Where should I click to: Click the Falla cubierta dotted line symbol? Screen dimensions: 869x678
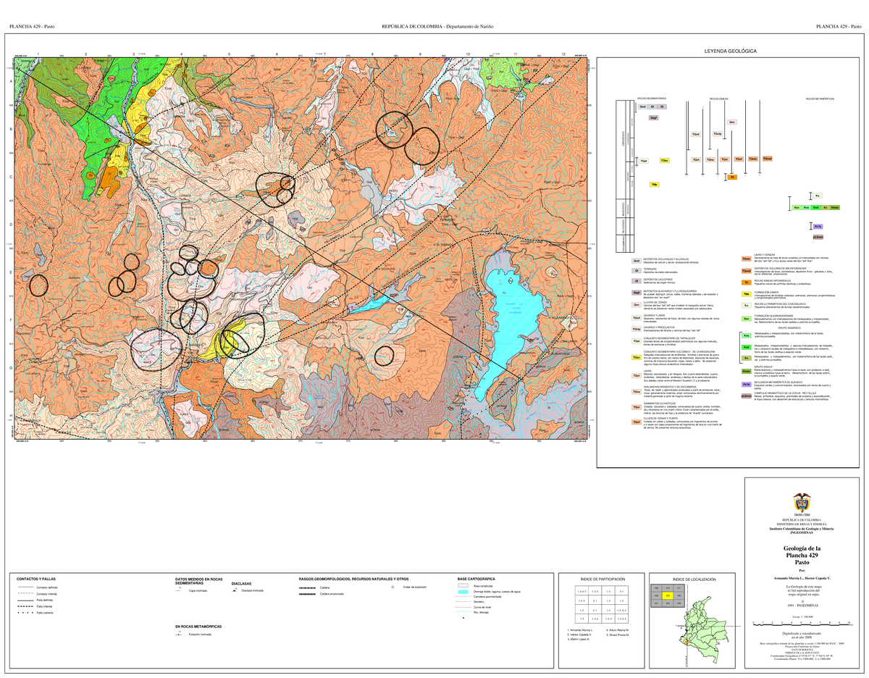[x=25, y=613]
